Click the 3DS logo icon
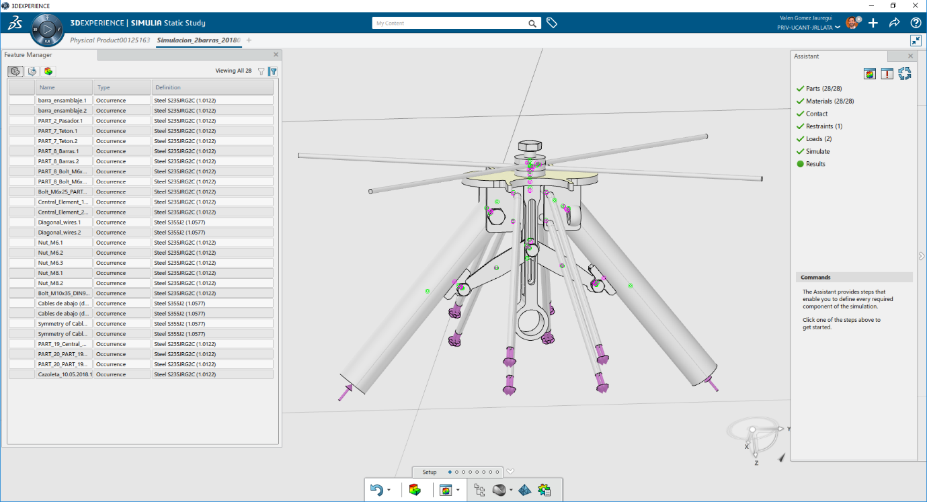Screen dimensions: 927x502 point(15,24)
